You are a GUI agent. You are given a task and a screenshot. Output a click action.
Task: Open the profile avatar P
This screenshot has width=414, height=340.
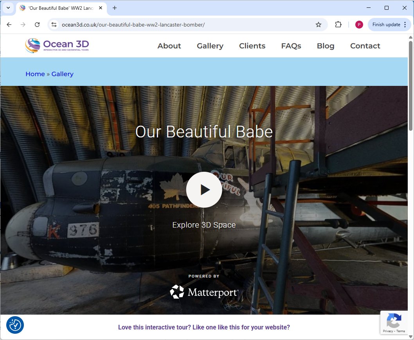click(x=359, y=25)
